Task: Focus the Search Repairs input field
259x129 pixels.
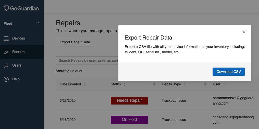Action: point(87,60)
